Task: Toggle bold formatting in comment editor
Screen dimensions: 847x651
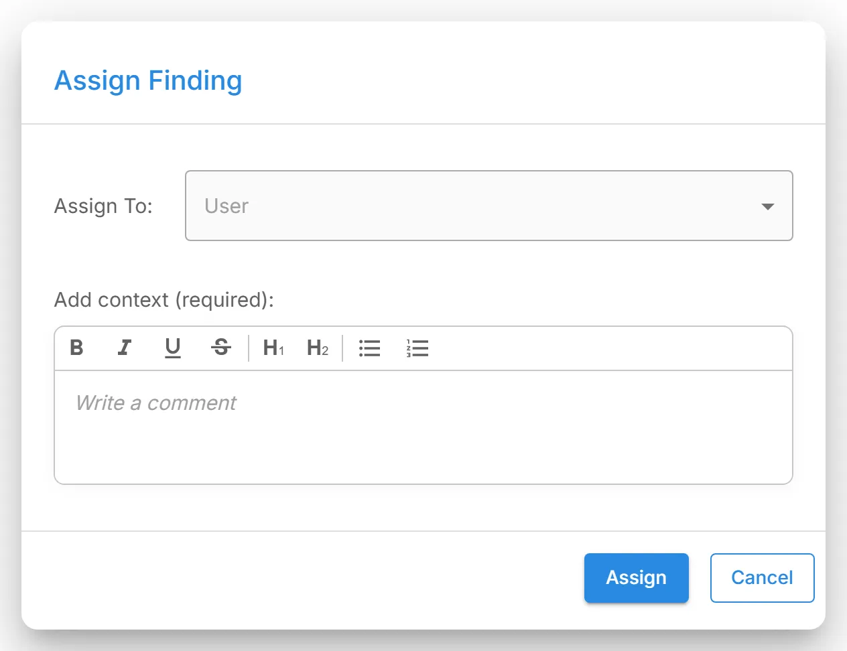Action: 77,348
